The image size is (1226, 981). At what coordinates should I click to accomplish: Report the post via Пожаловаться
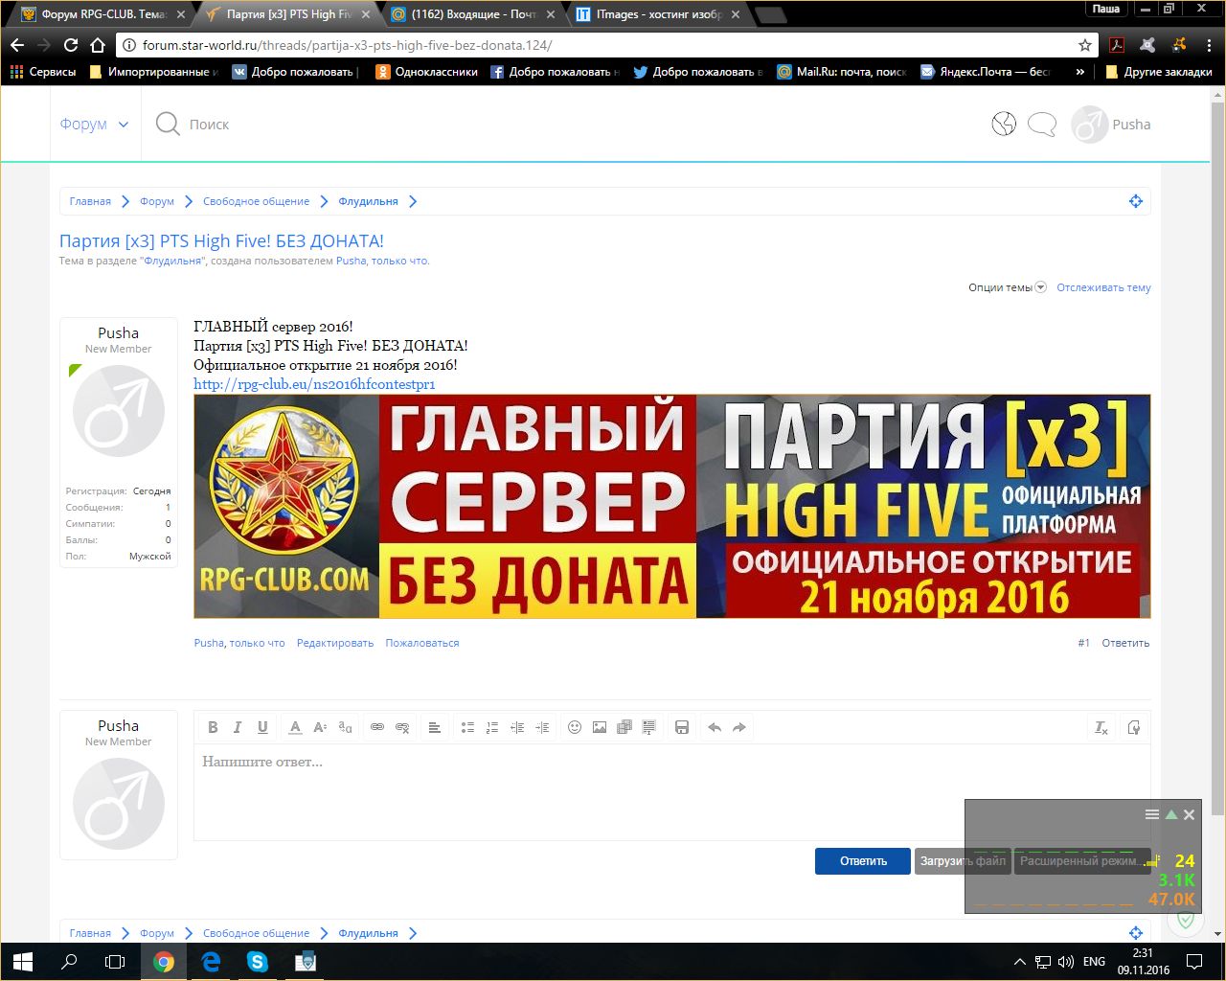click(x=422, y=643)
